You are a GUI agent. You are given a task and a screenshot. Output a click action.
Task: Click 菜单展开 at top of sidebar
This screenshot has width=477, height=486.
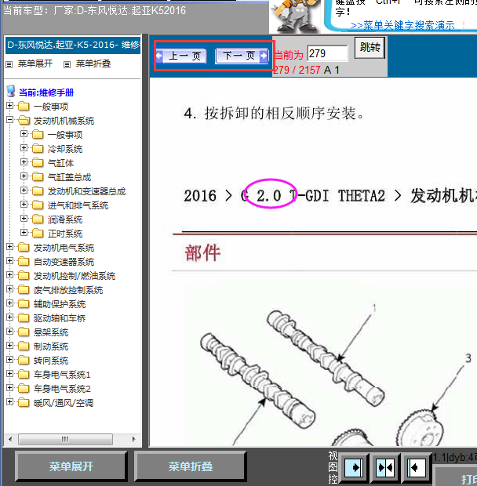(x=35, y=63)
